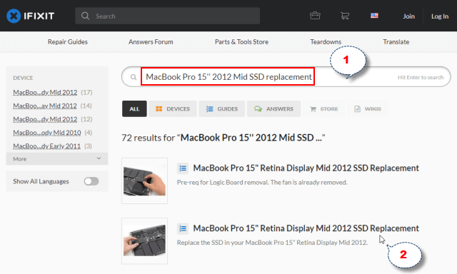
Task: Open Parts & Tools Store menu
Action: pyautogui.click(x=241, y=41)
